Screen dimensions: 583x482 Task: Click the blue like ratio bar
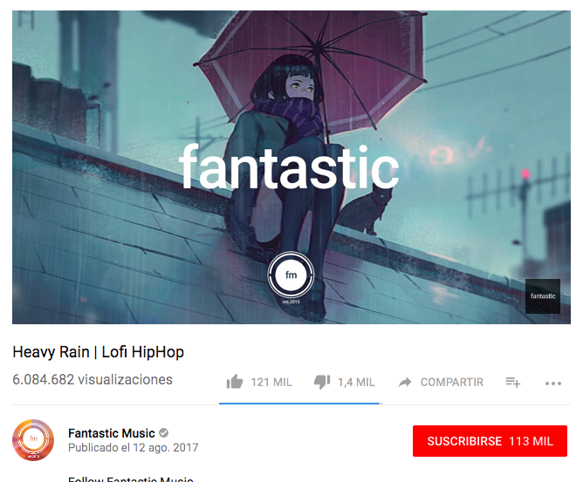pos(299,404)
